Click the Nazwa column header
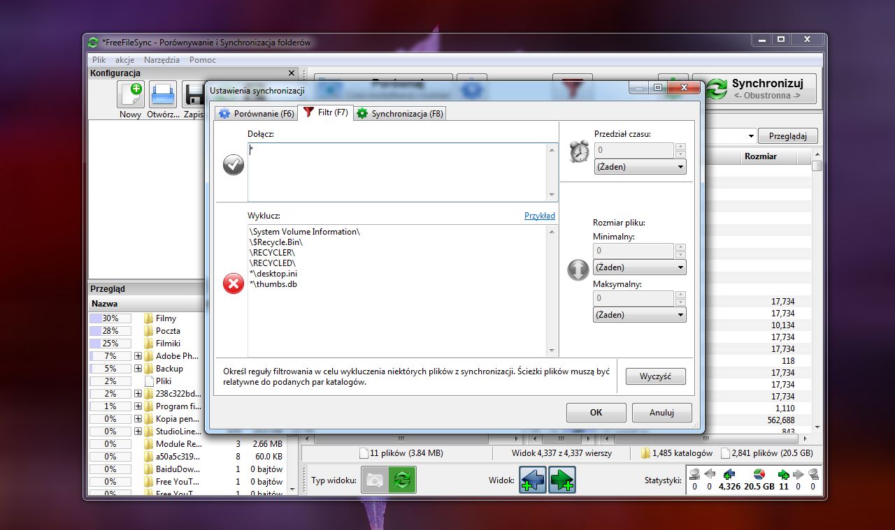This screenshot has width=895, height=530. 145,304
